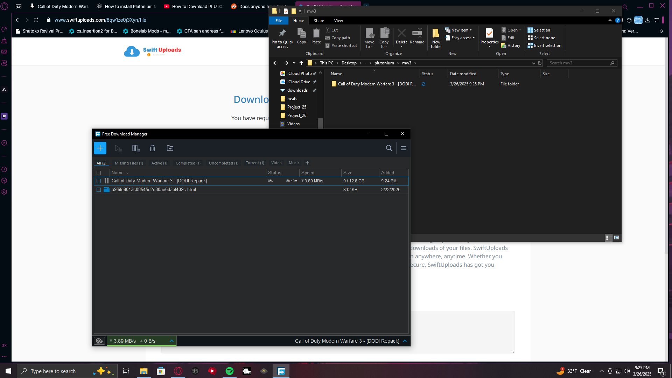Click Select all in Explorer ribbon
The width and height of the screenshot is (672, 378).
(541, 30)
